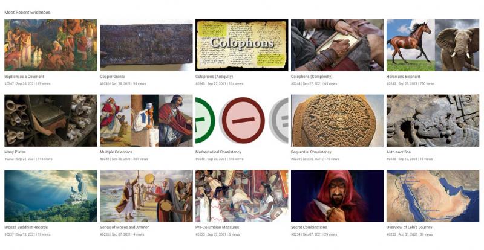Open the Horse and Elephant thumbnail
This screenshot has height=250, width=484.
pos(433,45)
